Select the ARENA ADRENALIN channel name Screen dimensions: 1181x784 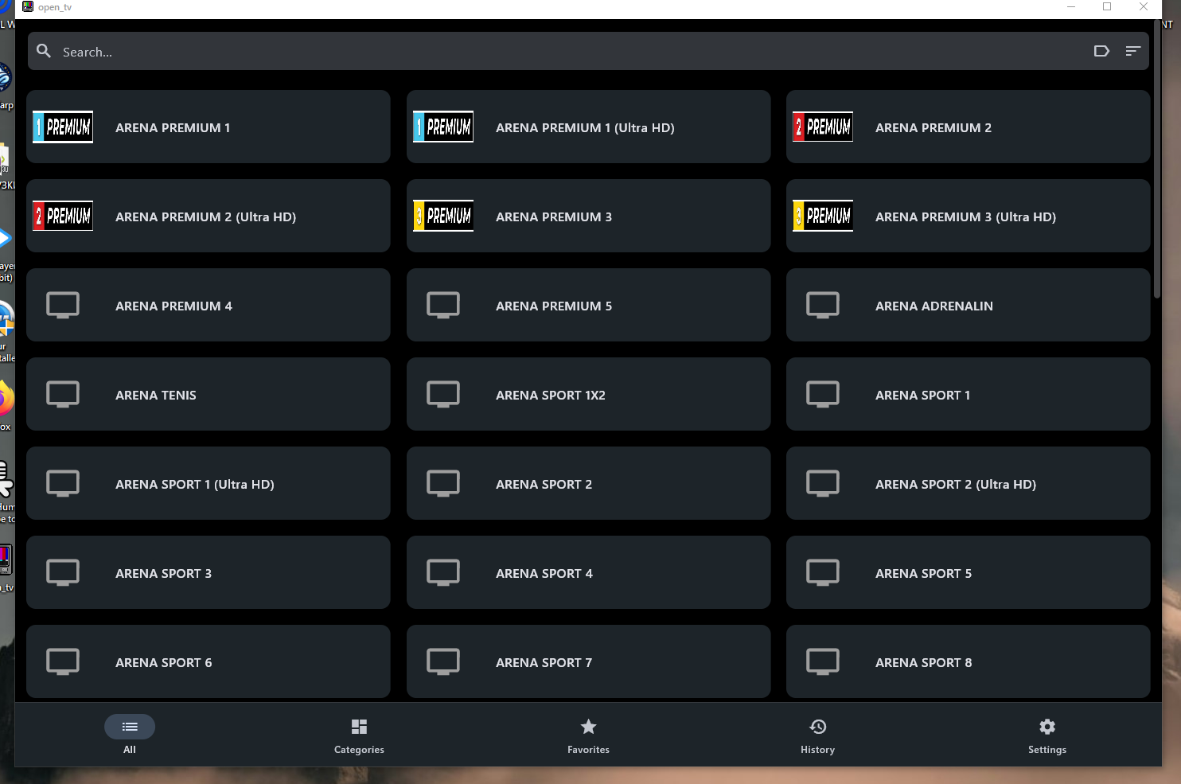(934, 306)
